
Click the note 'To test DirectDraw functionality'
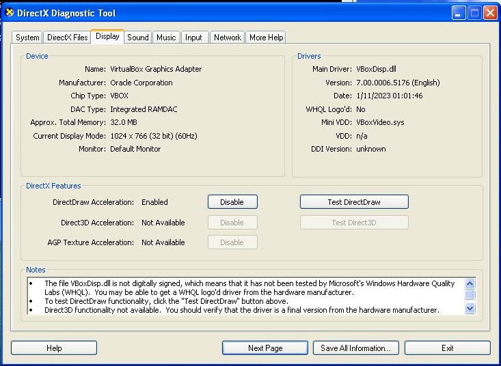tap(166, 301)
